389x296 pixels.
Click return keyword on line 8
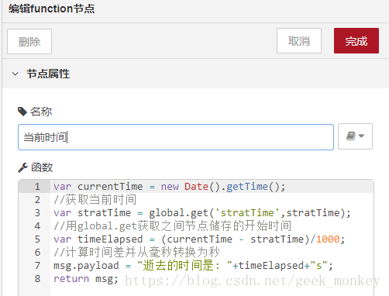71,279
